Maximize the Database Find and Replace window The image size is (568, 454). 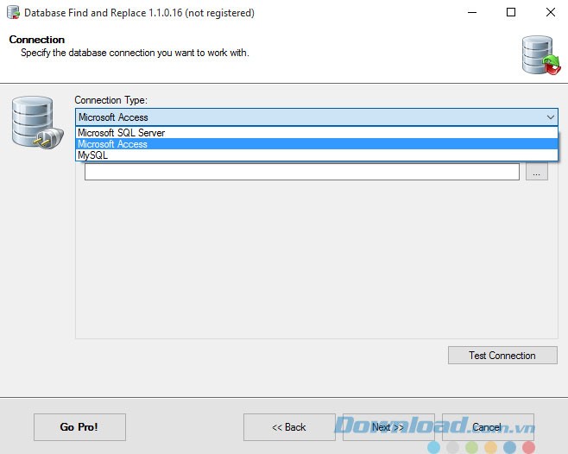511,13
